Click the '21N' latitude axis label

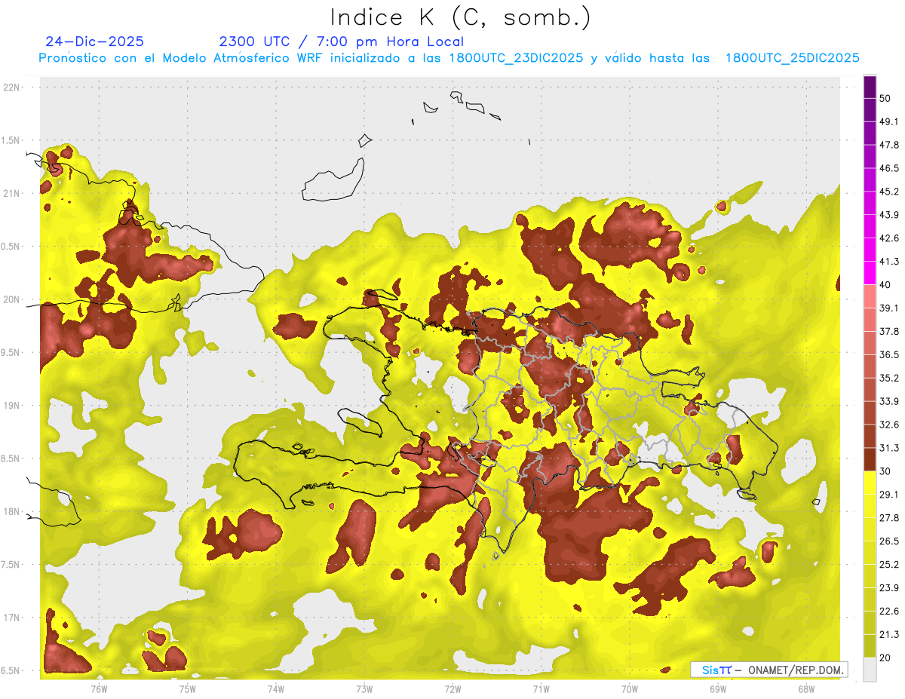click(11, 193)
